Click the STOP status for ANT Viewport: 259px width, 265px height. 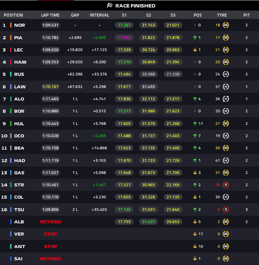[50, 247]
